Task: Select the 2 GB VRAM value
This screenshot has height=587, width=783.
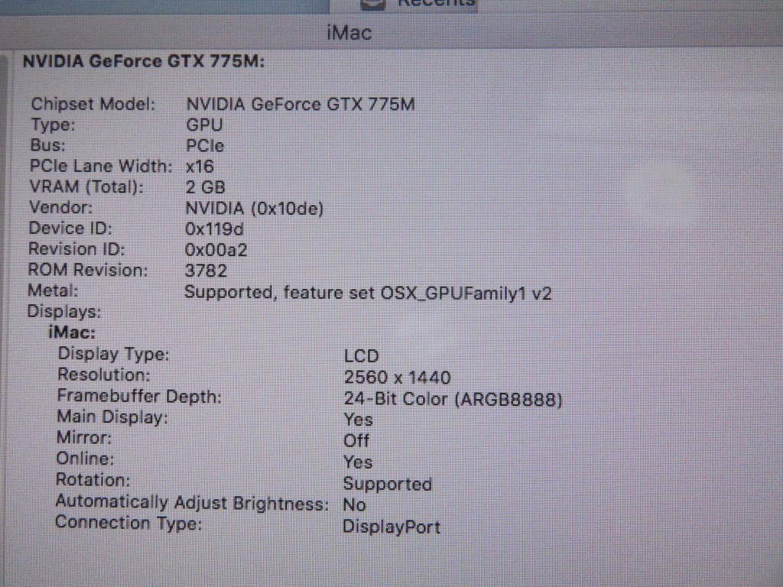Action: tap(205, 187)
